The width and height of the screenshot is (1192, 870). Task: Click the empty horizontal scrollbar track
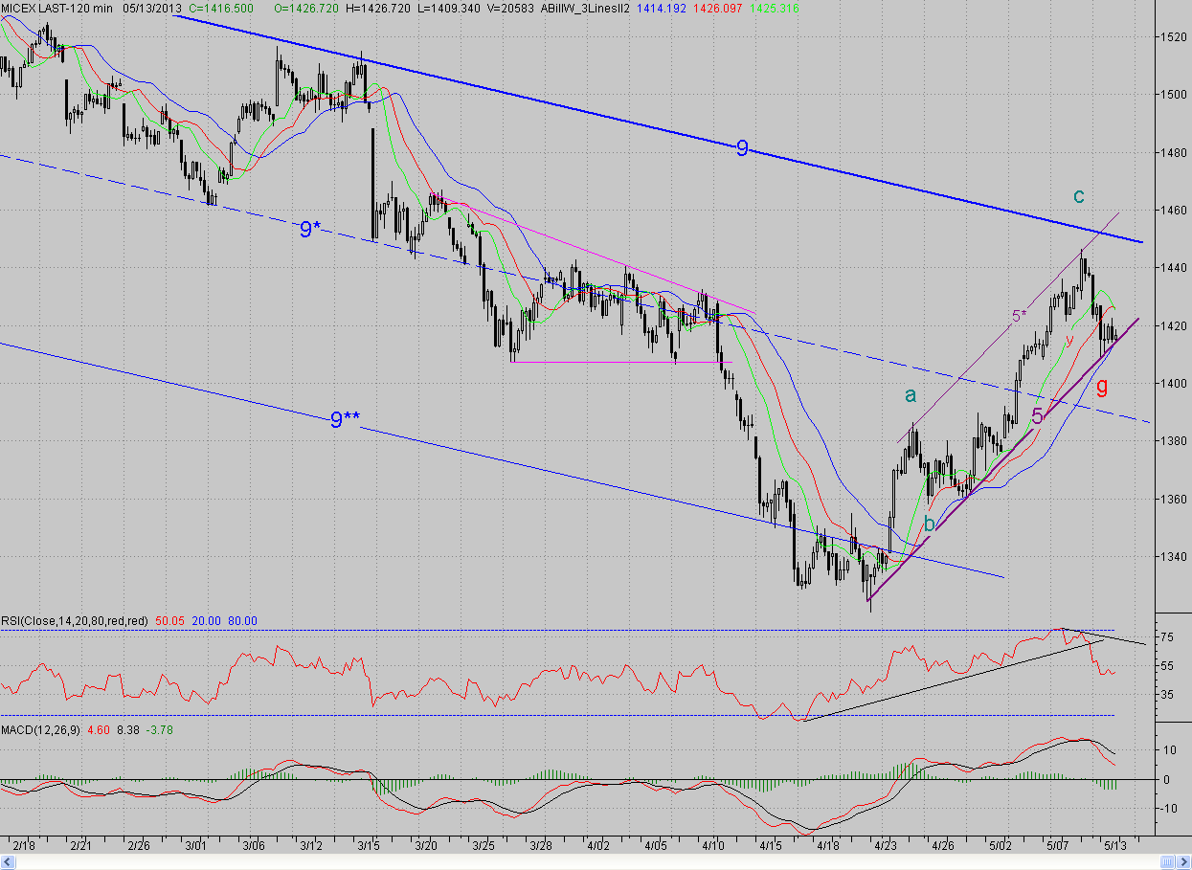tap(588, 862)
